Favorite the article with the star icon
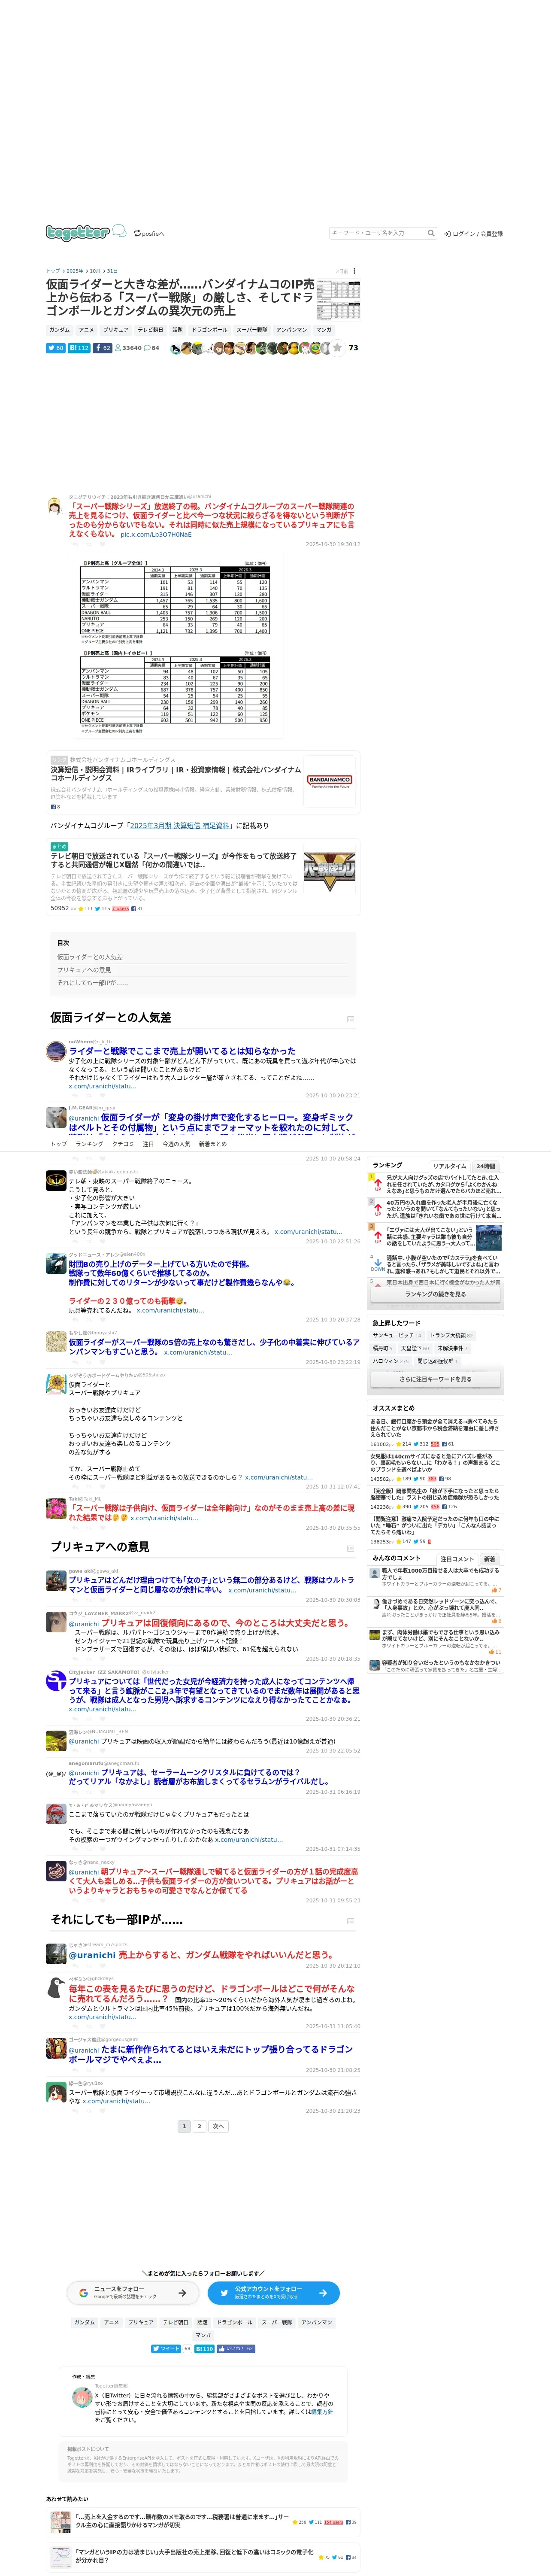 coord(337,348)
